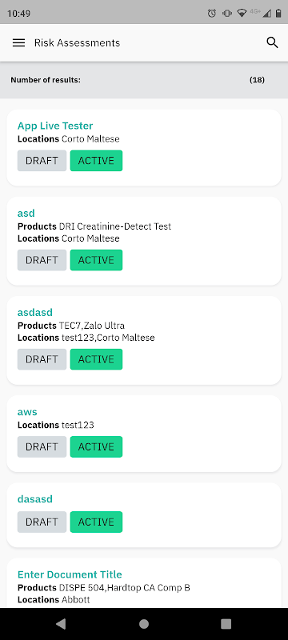This screenshot has height=640, width=288.
Task: Tap the Android recent apps button
Action: (226, 623)
